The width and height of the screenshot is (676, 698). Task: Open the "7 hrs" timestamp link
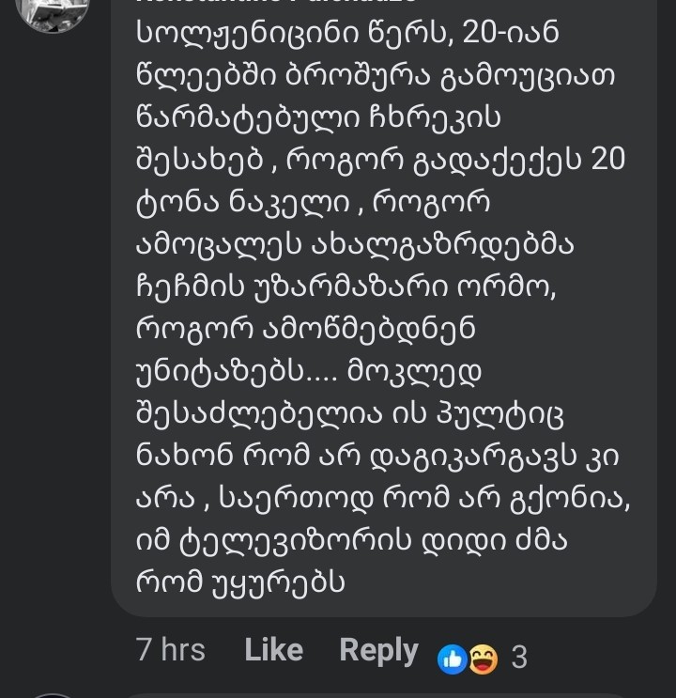171,650
